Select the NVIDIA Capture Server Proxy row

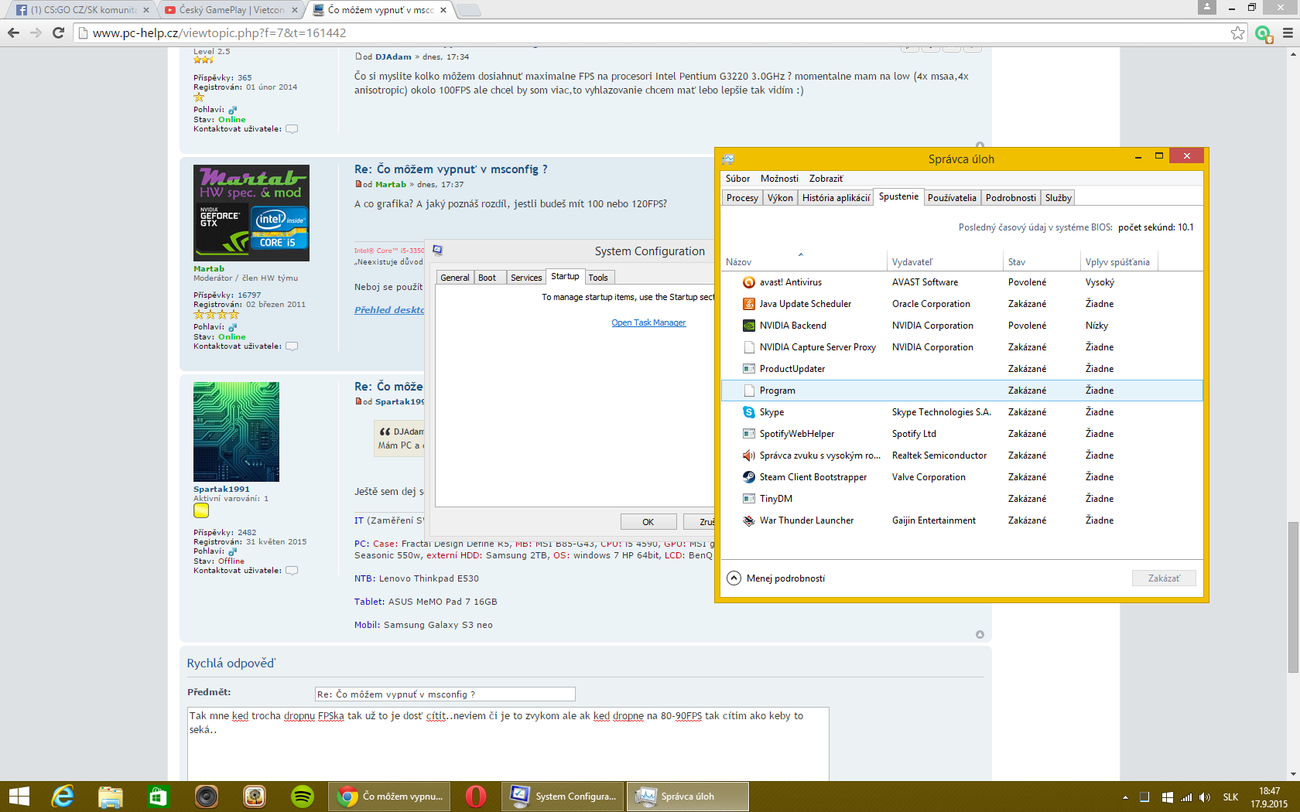tap(962, 347)
